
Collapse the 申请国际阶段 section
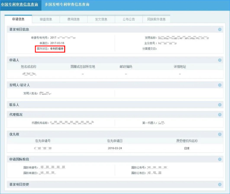click(x=220, y=159)
